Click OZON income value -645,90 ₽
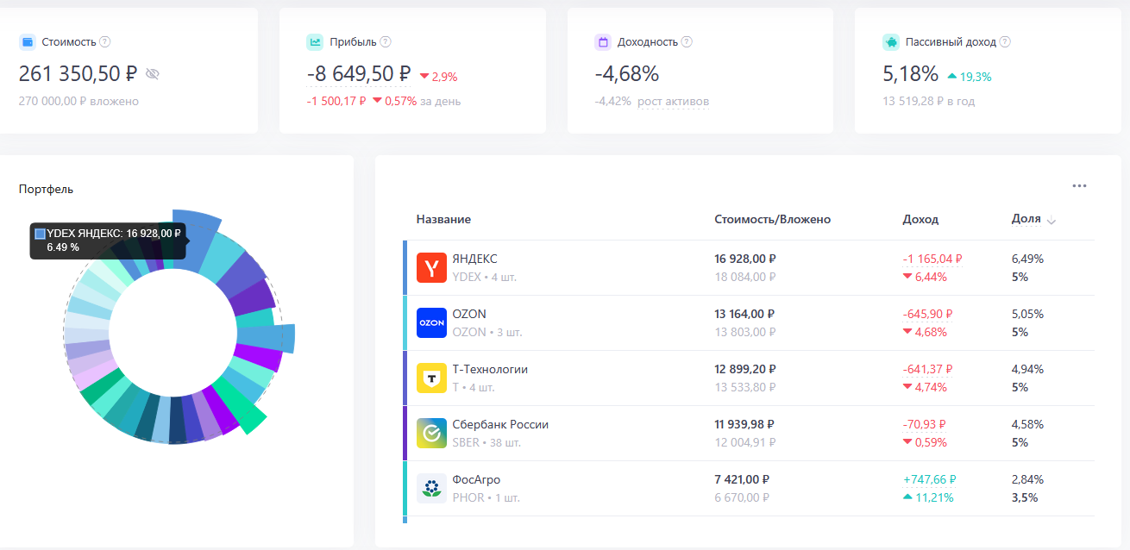The height and width of the screenshot is (550, 1130). pos(927,314)
